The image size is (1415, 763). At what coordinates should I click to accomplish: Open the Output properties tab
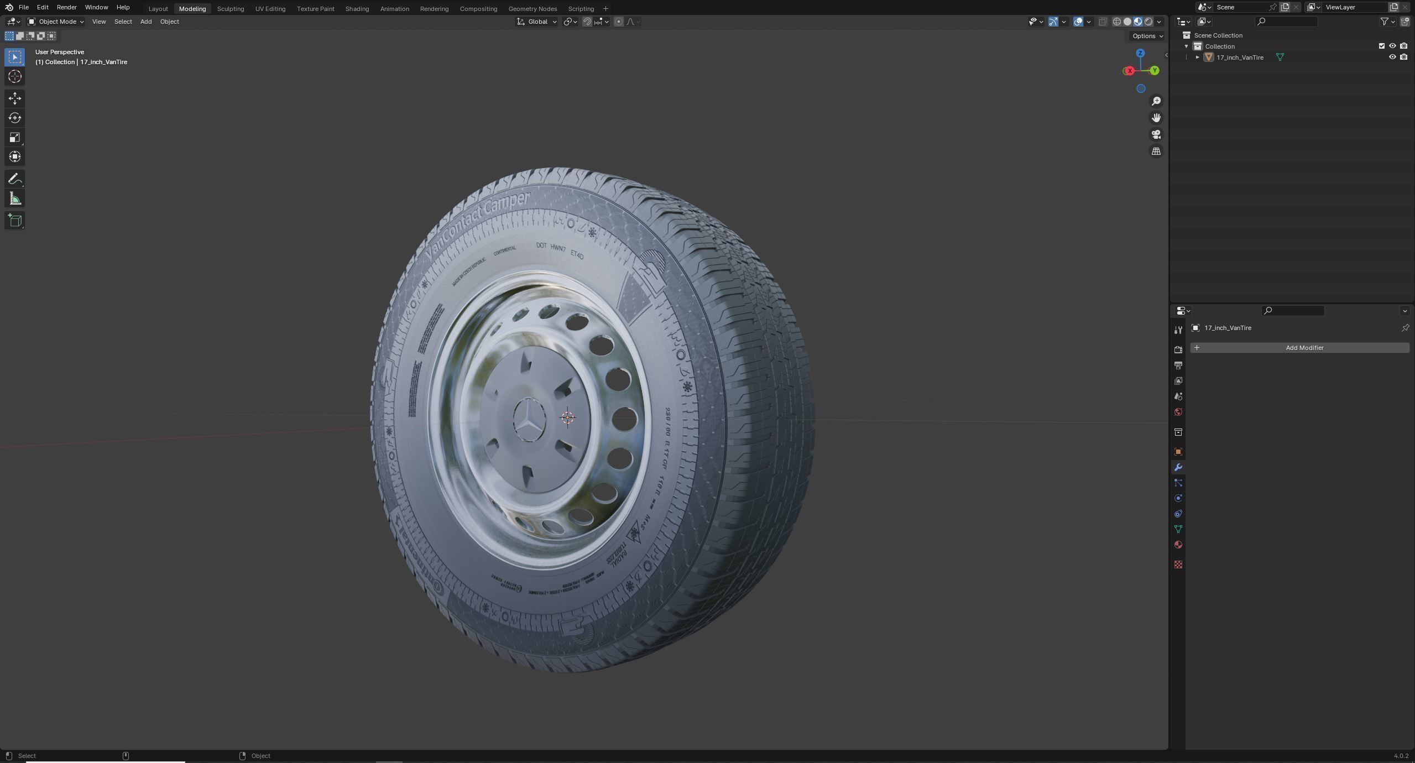1178,365
